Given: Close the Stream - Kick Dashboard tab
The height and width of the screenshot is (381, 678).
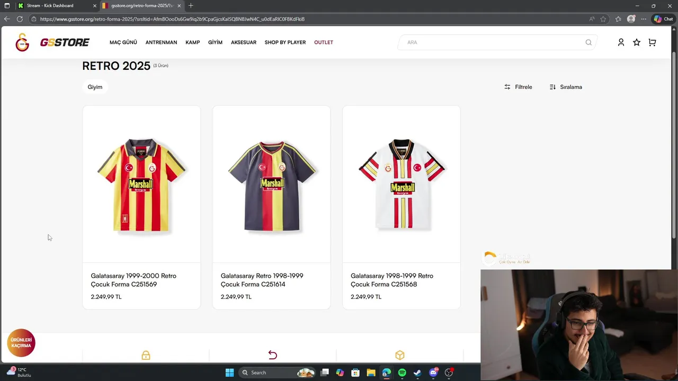Looking at the screenshot, I should [x=95, y=6].
